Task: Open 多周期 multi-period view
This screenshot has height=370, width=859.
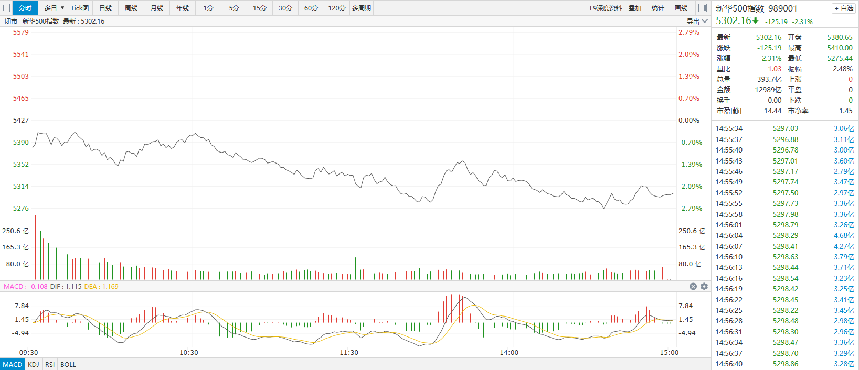Action: tap(362, 8)
